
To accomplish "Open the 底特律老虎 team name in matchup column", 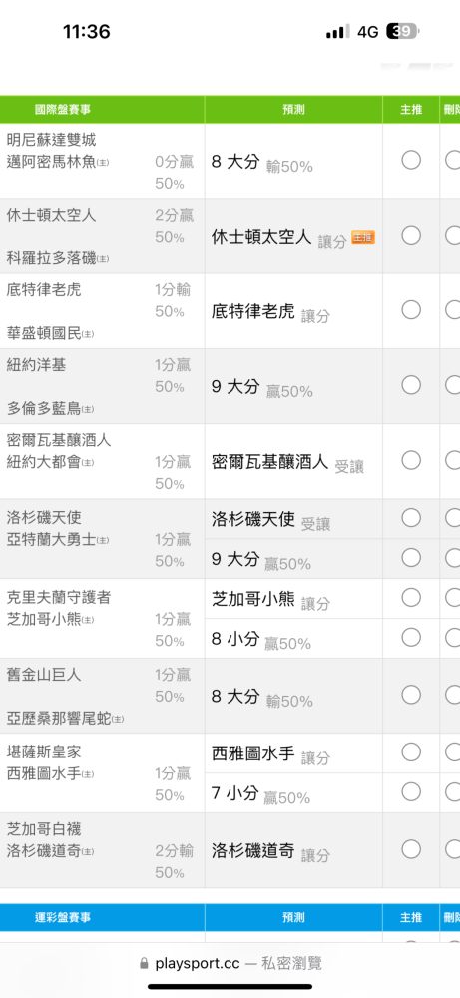I will pyautogui.click(x=44, y=289).
